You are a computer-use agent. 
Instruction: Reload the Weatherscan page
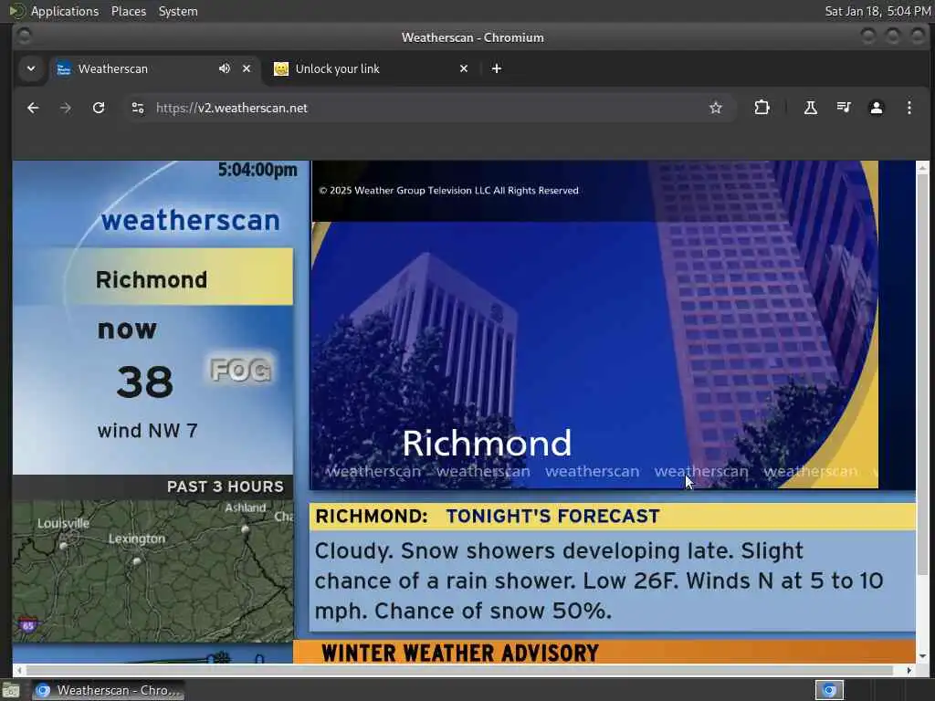pyautogui.click(x=99, y=108)
